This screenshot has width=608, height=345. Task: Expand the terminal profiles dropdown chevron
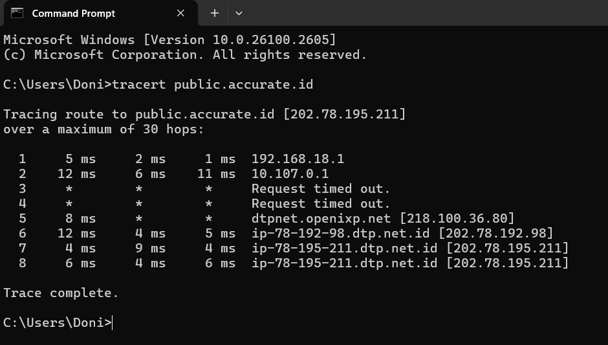point(239,13)
